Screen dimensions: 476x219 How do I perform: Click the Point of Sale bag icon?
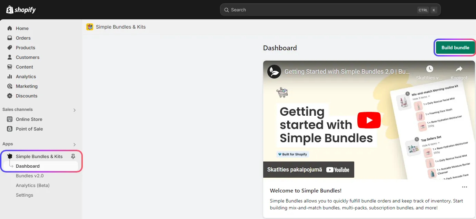[x=10, y=129]
